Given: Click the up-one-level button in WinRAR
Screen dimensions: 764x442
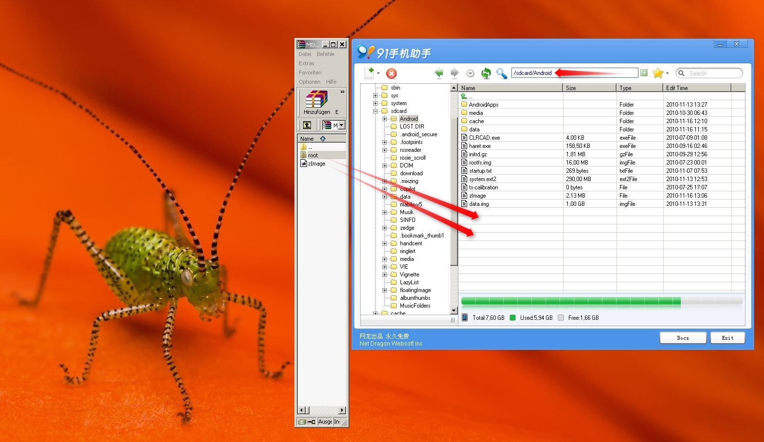Looking at the screenshot, I should pos(307,126).
